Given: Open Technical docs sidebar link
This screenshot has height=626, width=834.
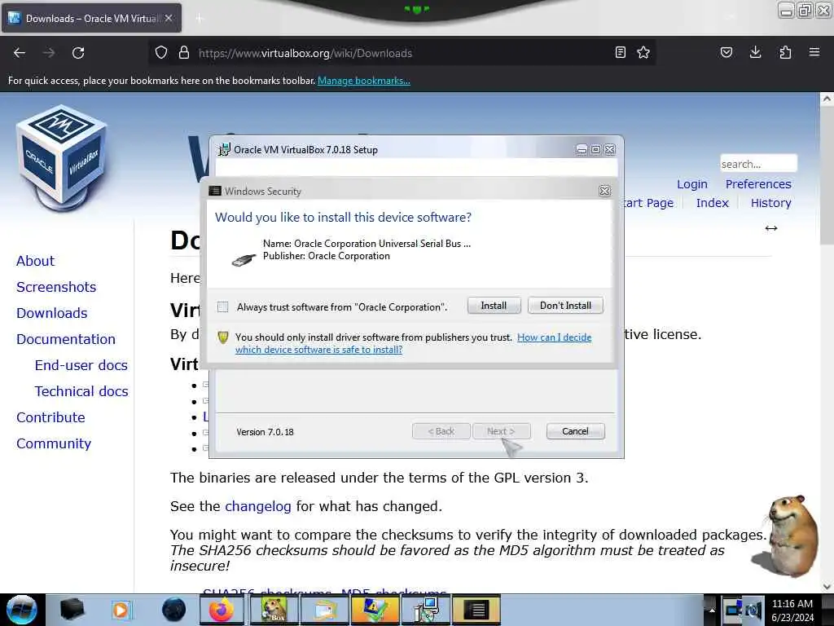Looking at the screenshot, I should [x=81, y=391].
